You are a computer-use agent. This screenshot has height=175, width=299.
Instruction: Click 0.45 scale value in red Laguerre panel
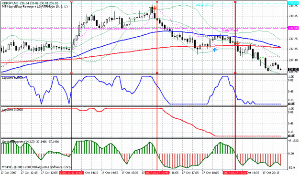click(291, 124)
